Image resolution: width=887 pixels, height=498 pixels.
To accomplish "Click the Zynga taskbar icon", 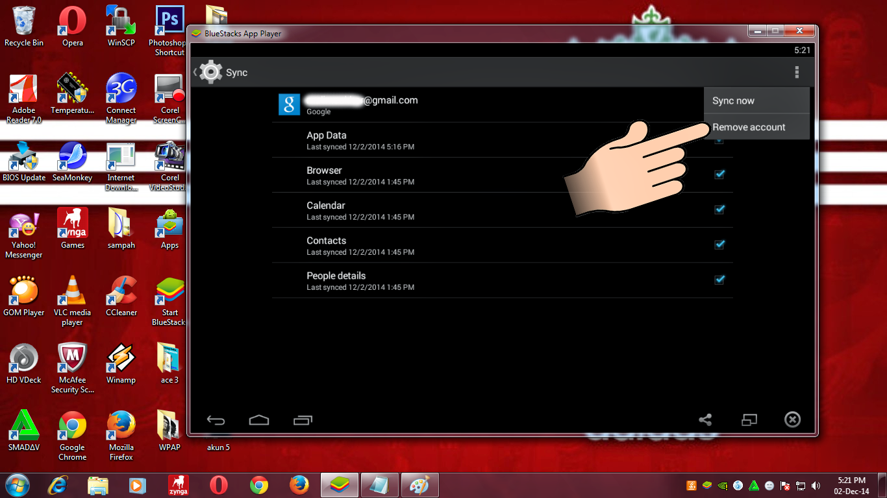I will coord(179,485).
